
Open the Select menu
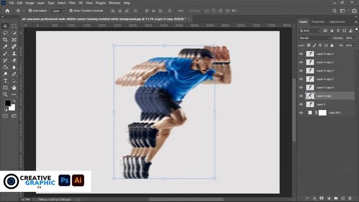[61, 3]
